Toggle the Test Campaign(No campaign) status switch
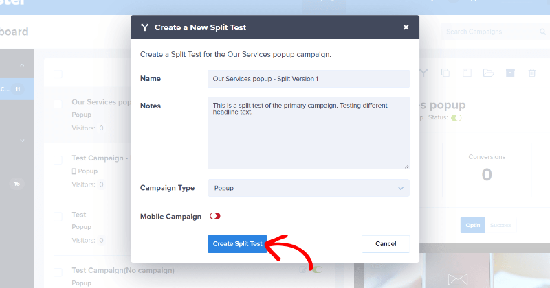Screen dimensions: 550x288 tap(317, 269)
